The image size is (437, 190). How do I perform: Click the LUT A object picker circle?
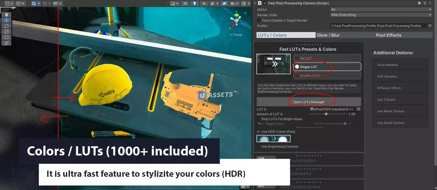point(359,109)
